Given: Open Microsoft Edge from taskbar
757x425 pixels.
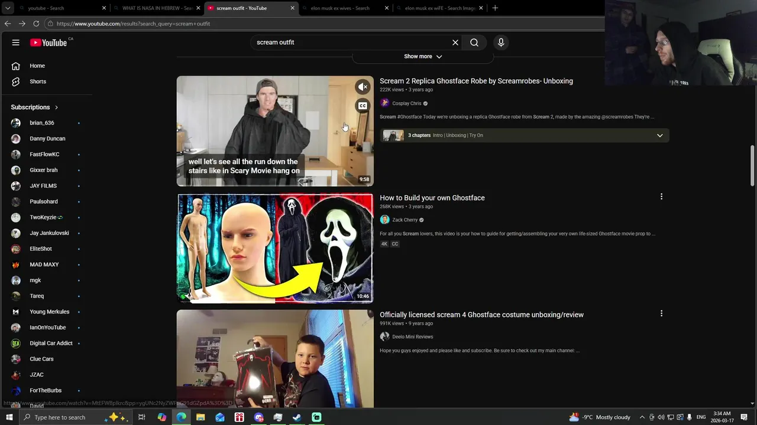Looking at the screenshot, I should point(181,417).
